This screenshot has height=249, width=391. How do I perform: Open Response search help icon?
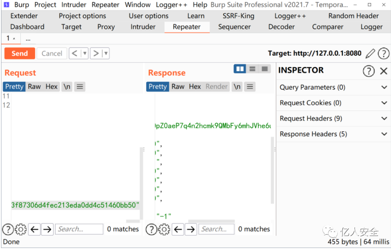(x=151, y=229)
